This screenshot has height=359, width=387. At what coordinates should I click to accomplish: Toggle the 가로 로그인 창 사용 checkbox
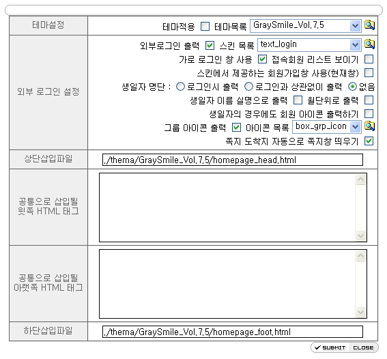tap(262, 59)
